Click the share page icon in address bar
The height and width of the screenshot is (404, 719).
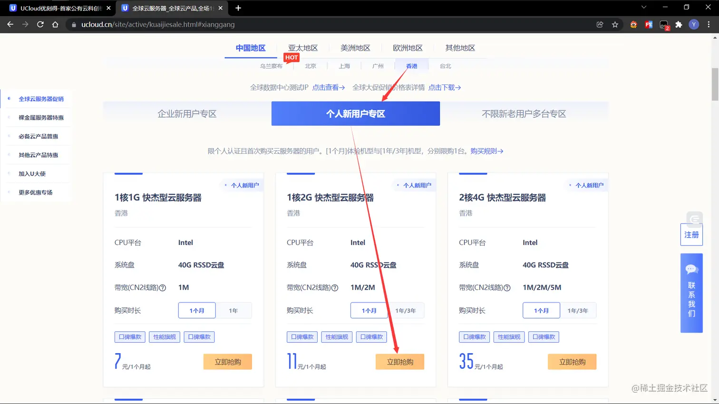(x=600, y=24)
